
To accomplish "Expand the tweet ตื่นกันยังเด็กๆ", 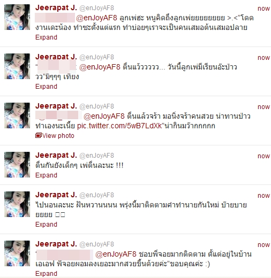I will point(46,175).
